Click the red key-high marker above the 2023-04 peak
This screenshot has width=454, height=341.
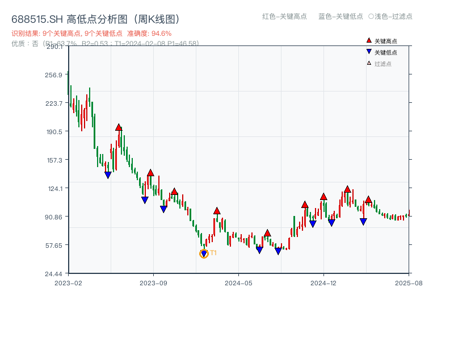119,127
